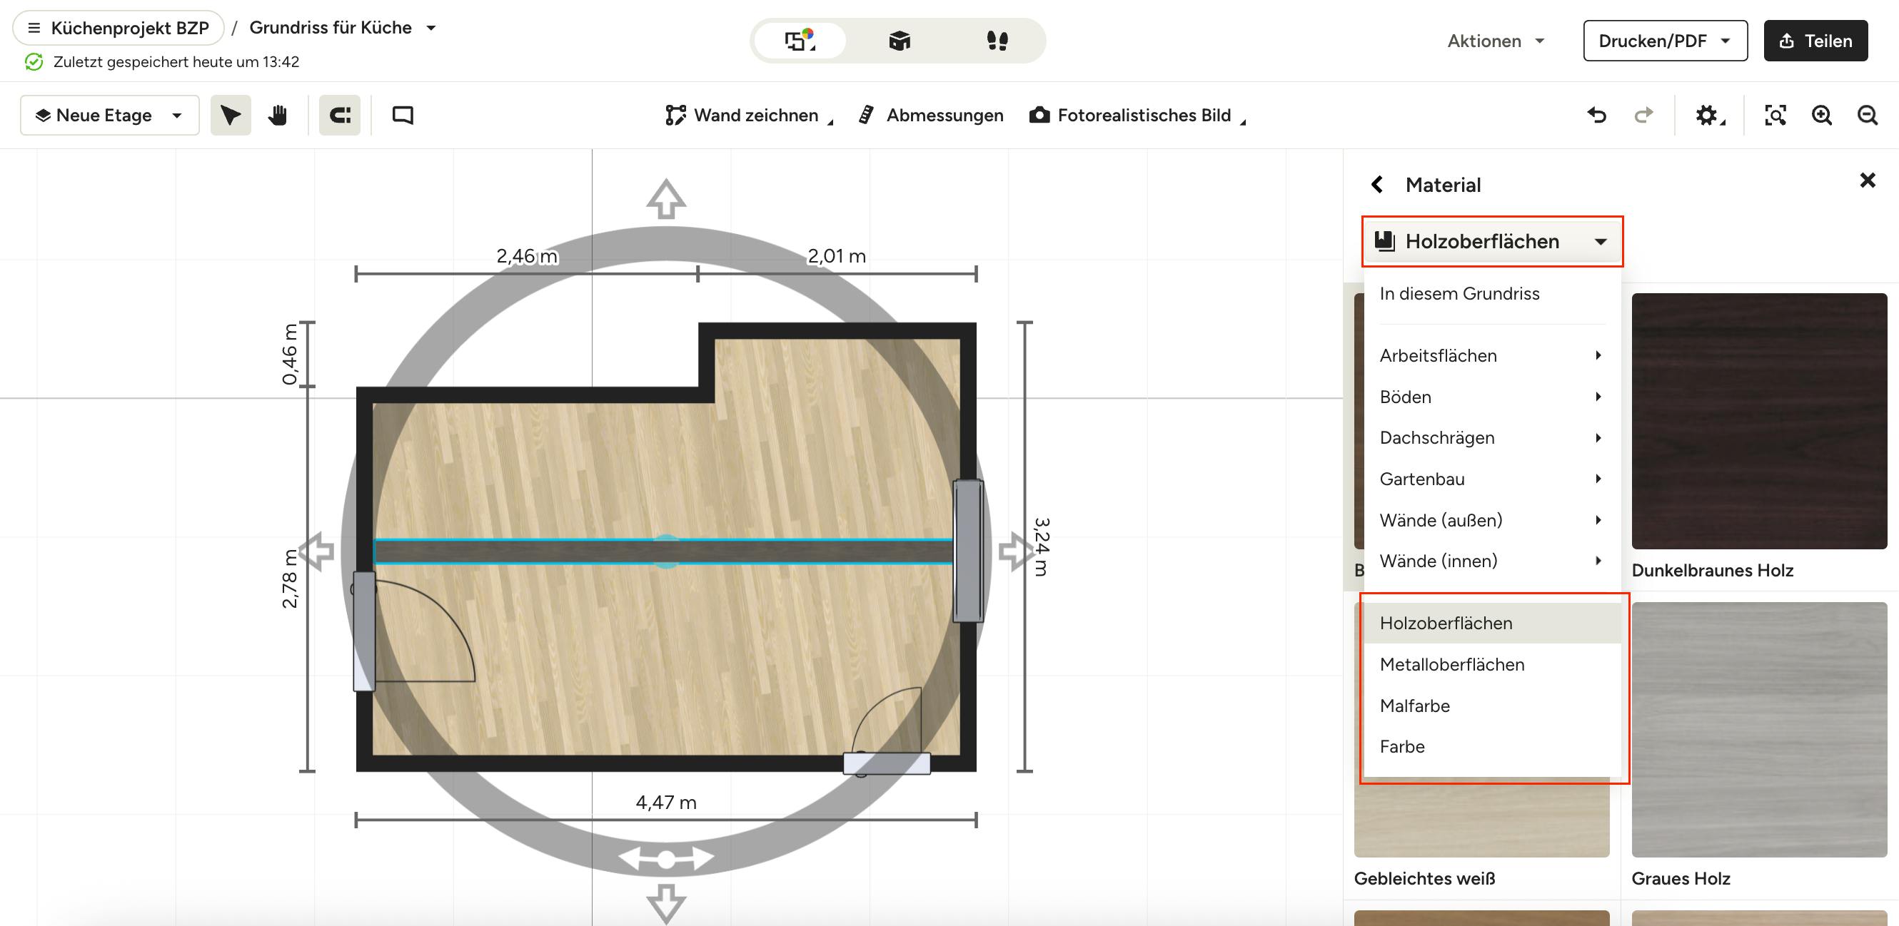
Task: Zoom in on the canvas
Action: 1822,115
